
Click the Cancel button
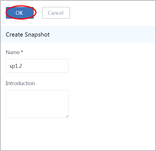[x=56, y=13]
